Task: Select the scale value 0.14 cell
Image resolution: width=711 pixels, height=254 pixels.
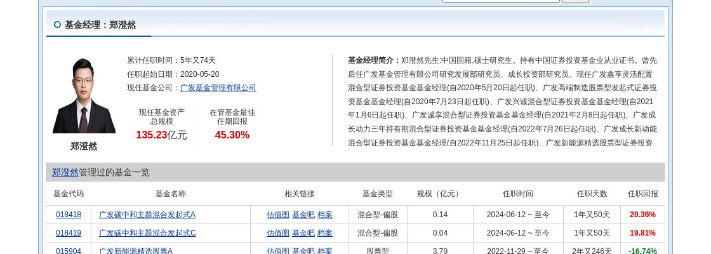Action: coord(440,215)
